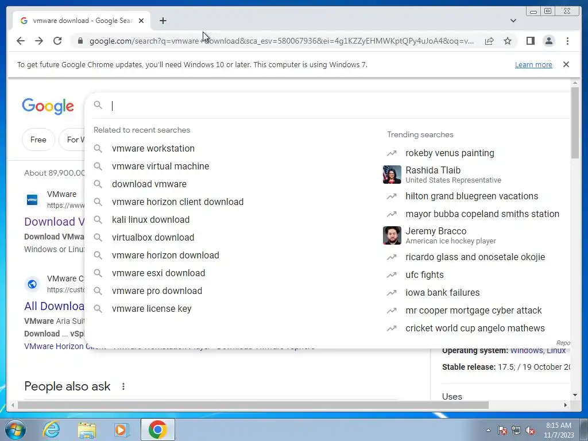
Task: Open the Chrome profile avatar icon
Action: point(549,41)
